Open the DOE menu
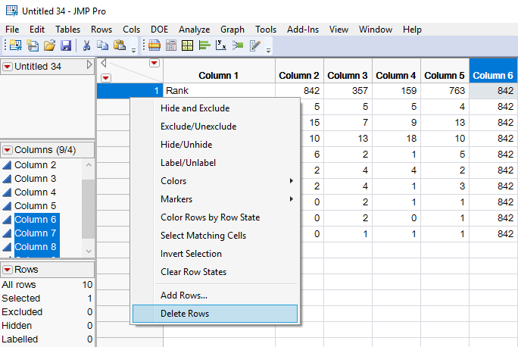The width and height of the screenshot is (518, 347). [160, 30]
